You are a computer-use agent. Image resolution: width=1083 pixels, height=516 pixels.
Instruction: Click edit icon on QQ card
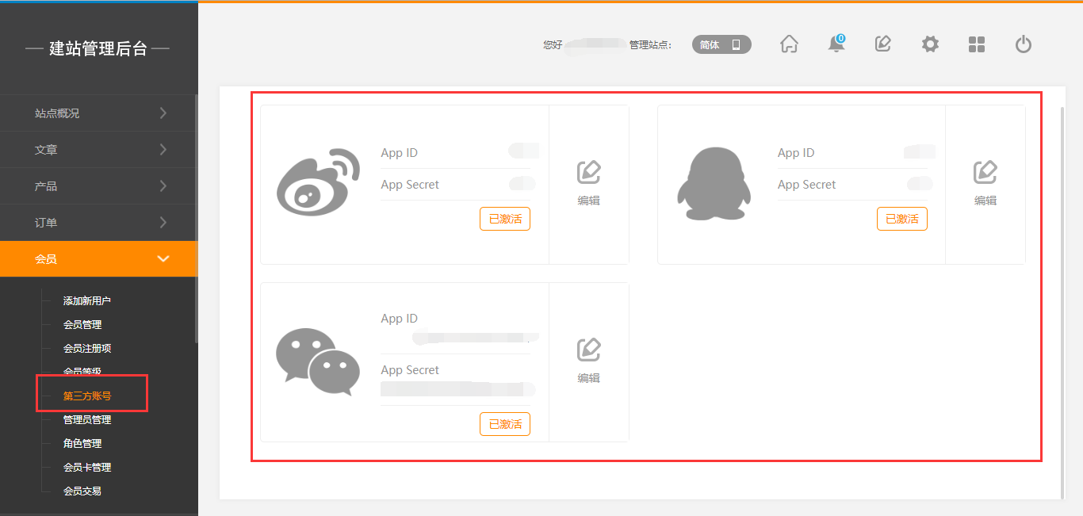tap(985, 183)
